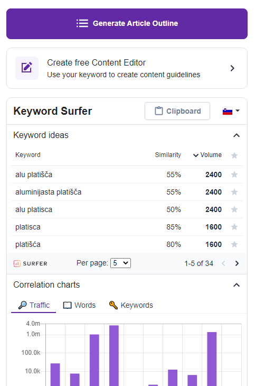Star the platišća keyword

tap(234, 244)
